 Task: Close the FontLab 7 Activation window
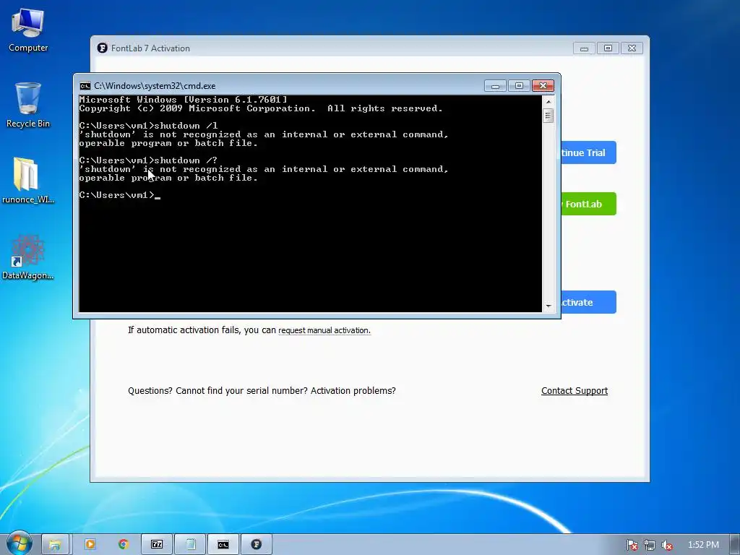click(x=632, y=48)
